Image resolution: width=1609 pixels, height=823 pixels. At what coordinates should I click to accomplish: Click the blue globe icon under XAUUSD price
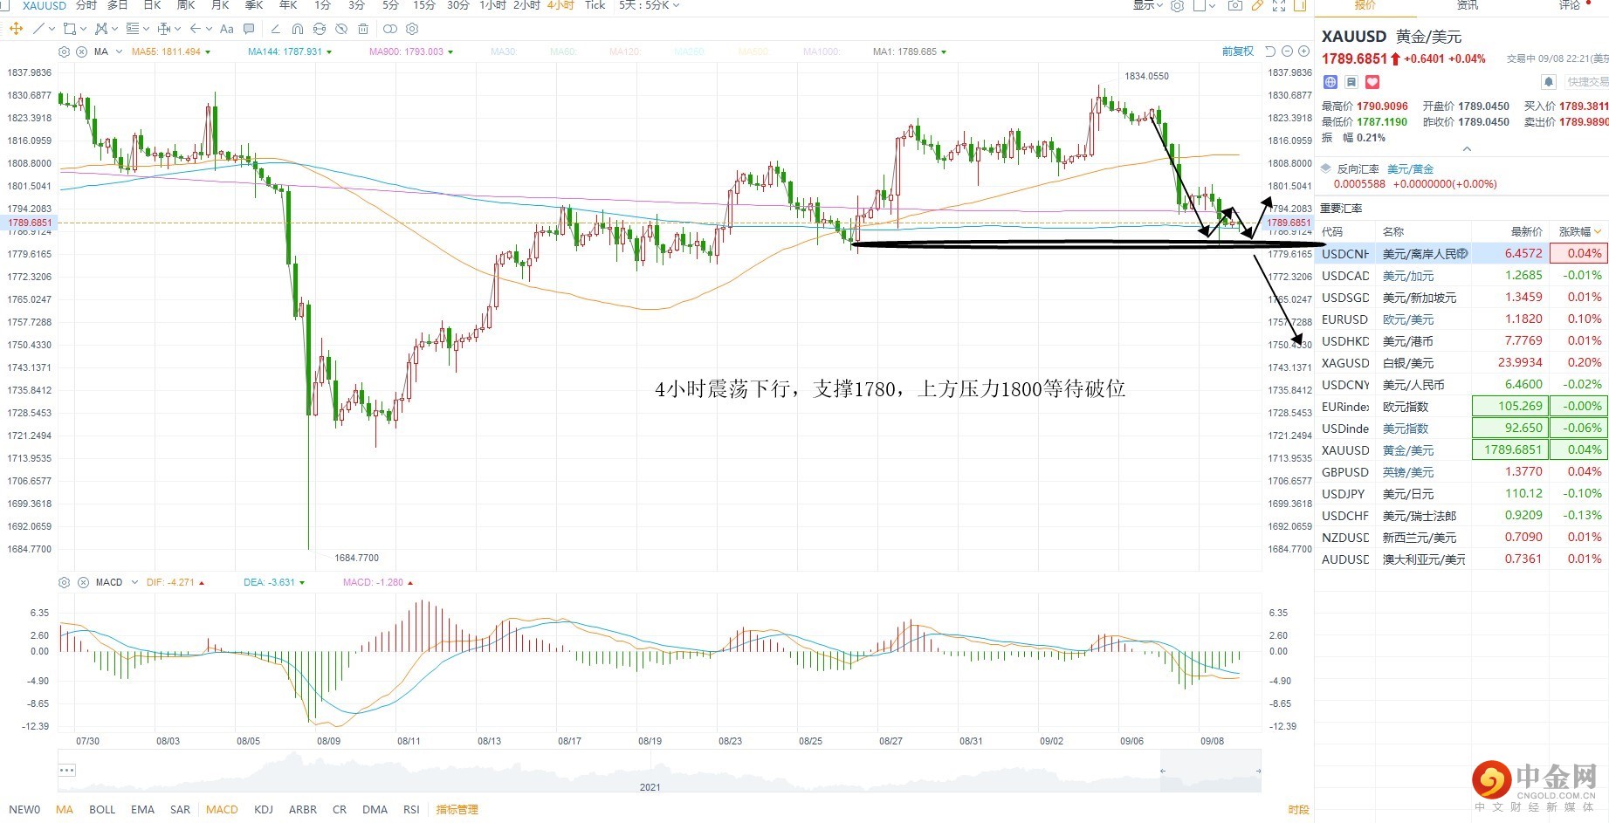tap(1331, 82)
